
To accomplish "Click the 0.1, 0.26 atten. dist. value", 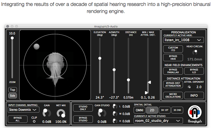I will point(148,97).
